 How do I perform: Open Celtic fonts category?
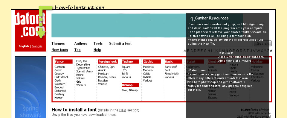click(x=146, y=74)
